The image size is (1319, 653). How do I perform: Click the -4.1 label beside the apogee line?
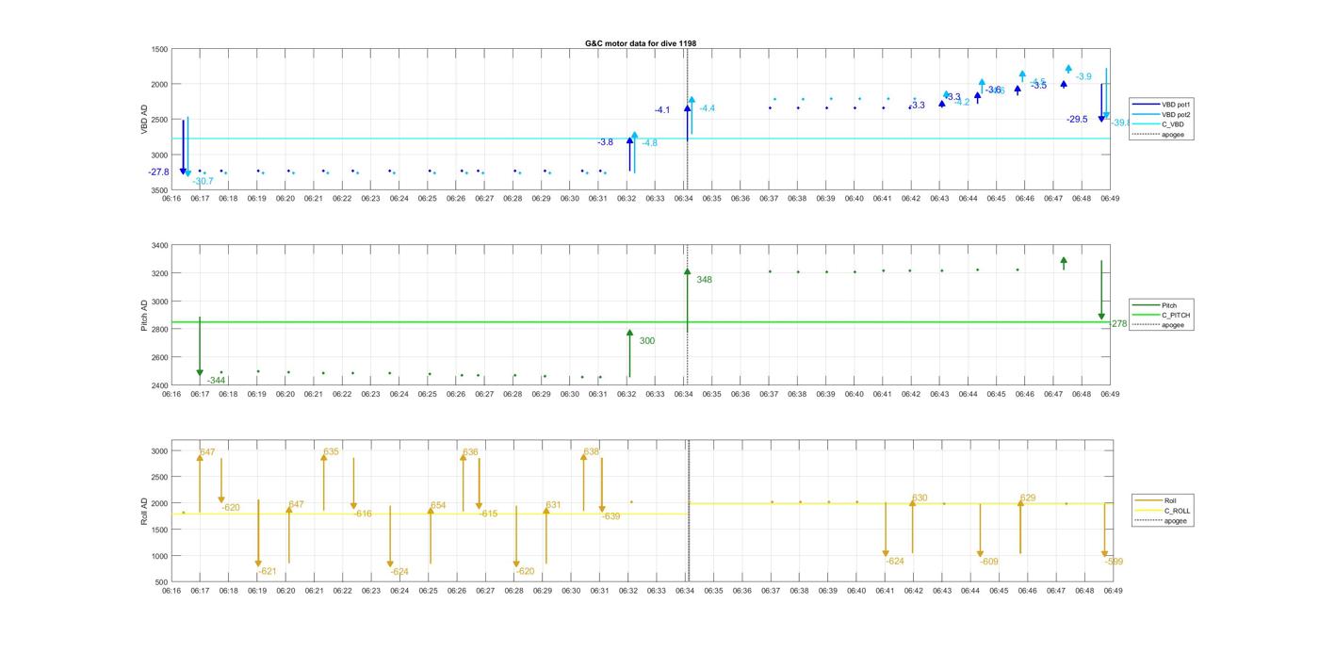[x=662, y=110]
